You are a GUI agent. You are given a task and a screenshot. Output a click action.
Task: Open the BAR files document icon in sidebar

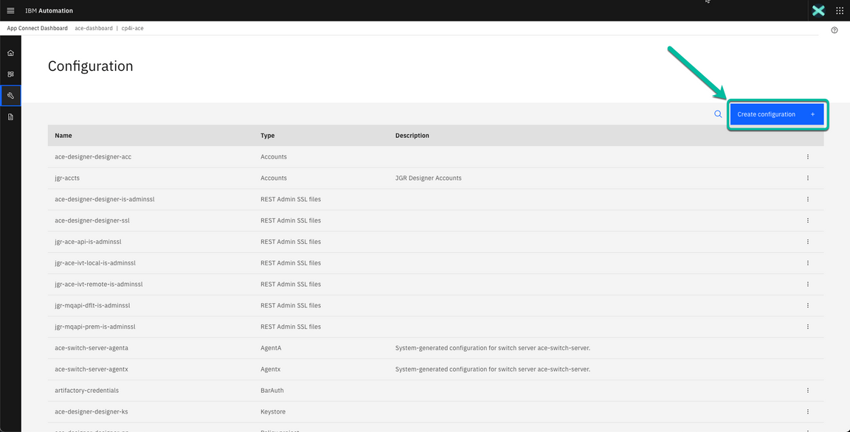coord(10,116)
